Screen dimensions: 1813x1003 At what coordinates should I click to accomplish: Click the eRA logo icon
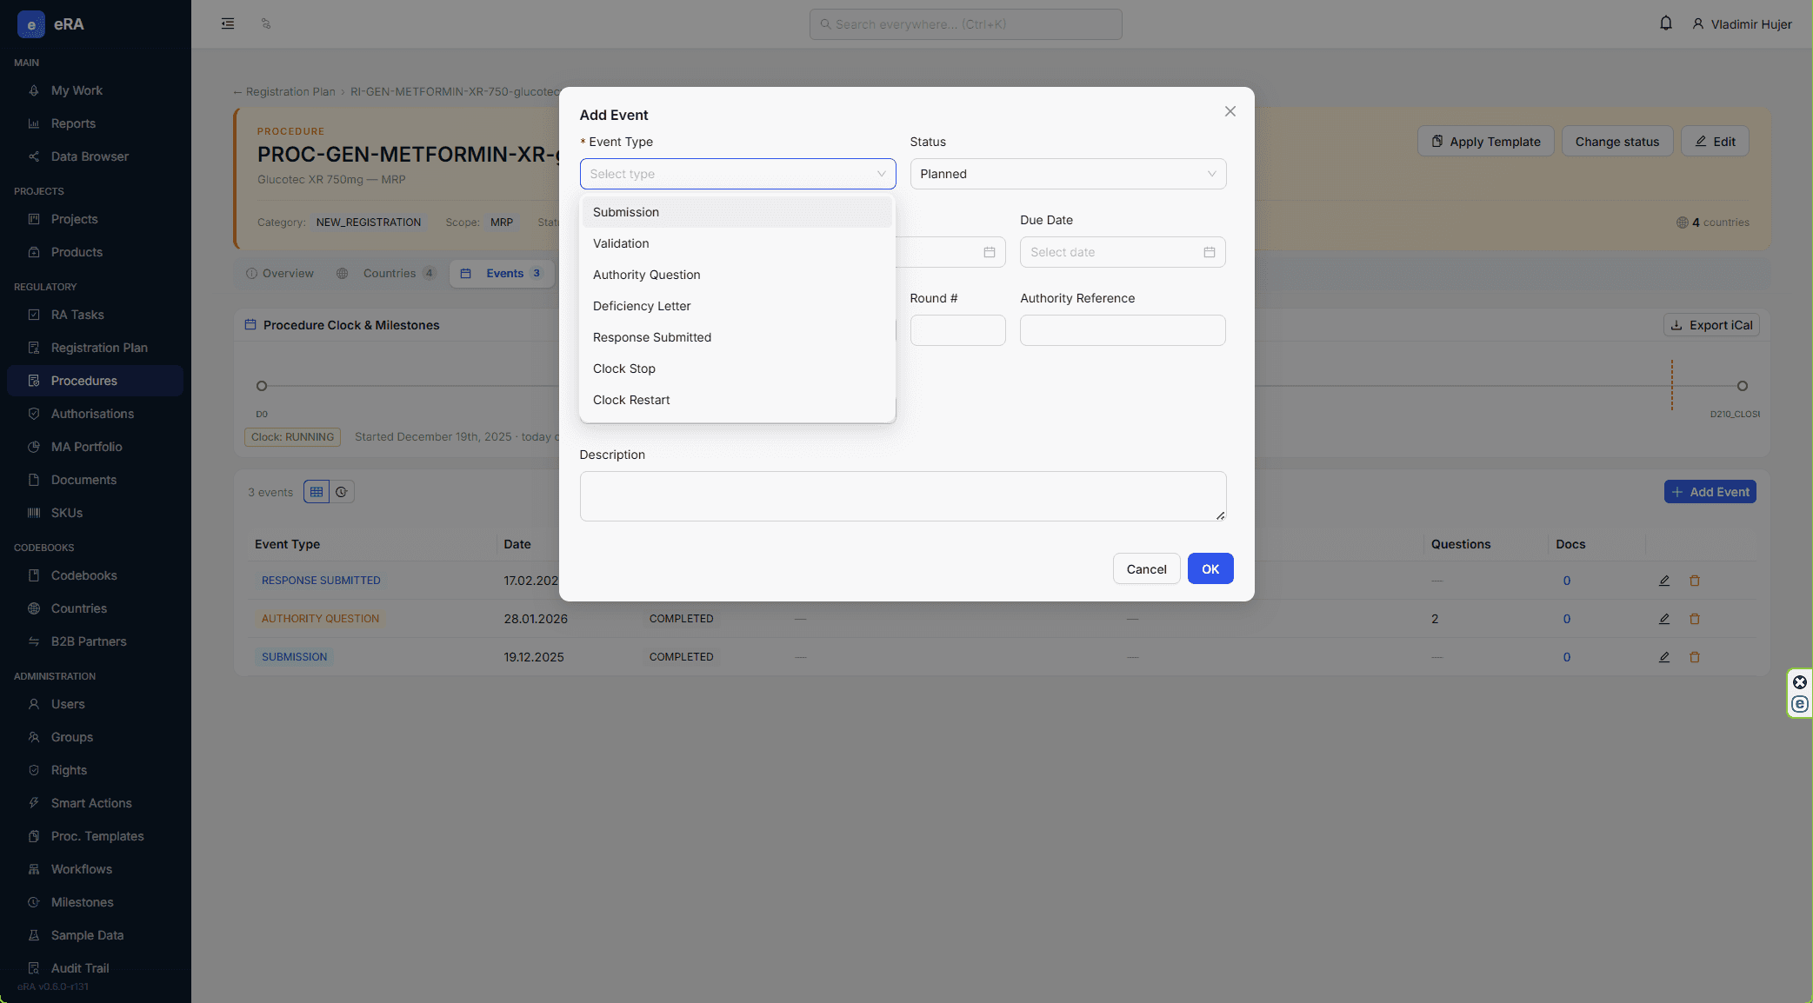pos(31,24)
